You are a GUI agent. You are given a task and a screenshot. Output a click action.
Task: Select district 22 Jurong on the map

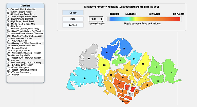coord(85,78)
